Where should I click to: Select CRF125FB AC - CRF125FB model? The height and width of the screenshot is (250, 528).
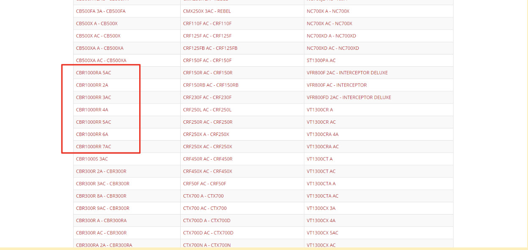210,48
